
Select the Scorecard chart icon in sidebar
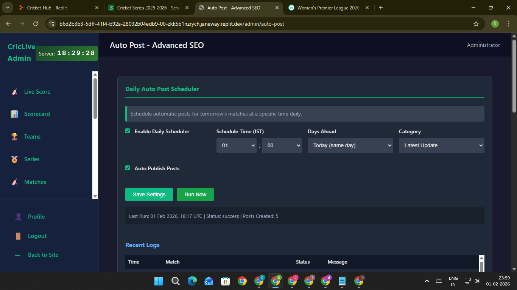coord(14,114)
